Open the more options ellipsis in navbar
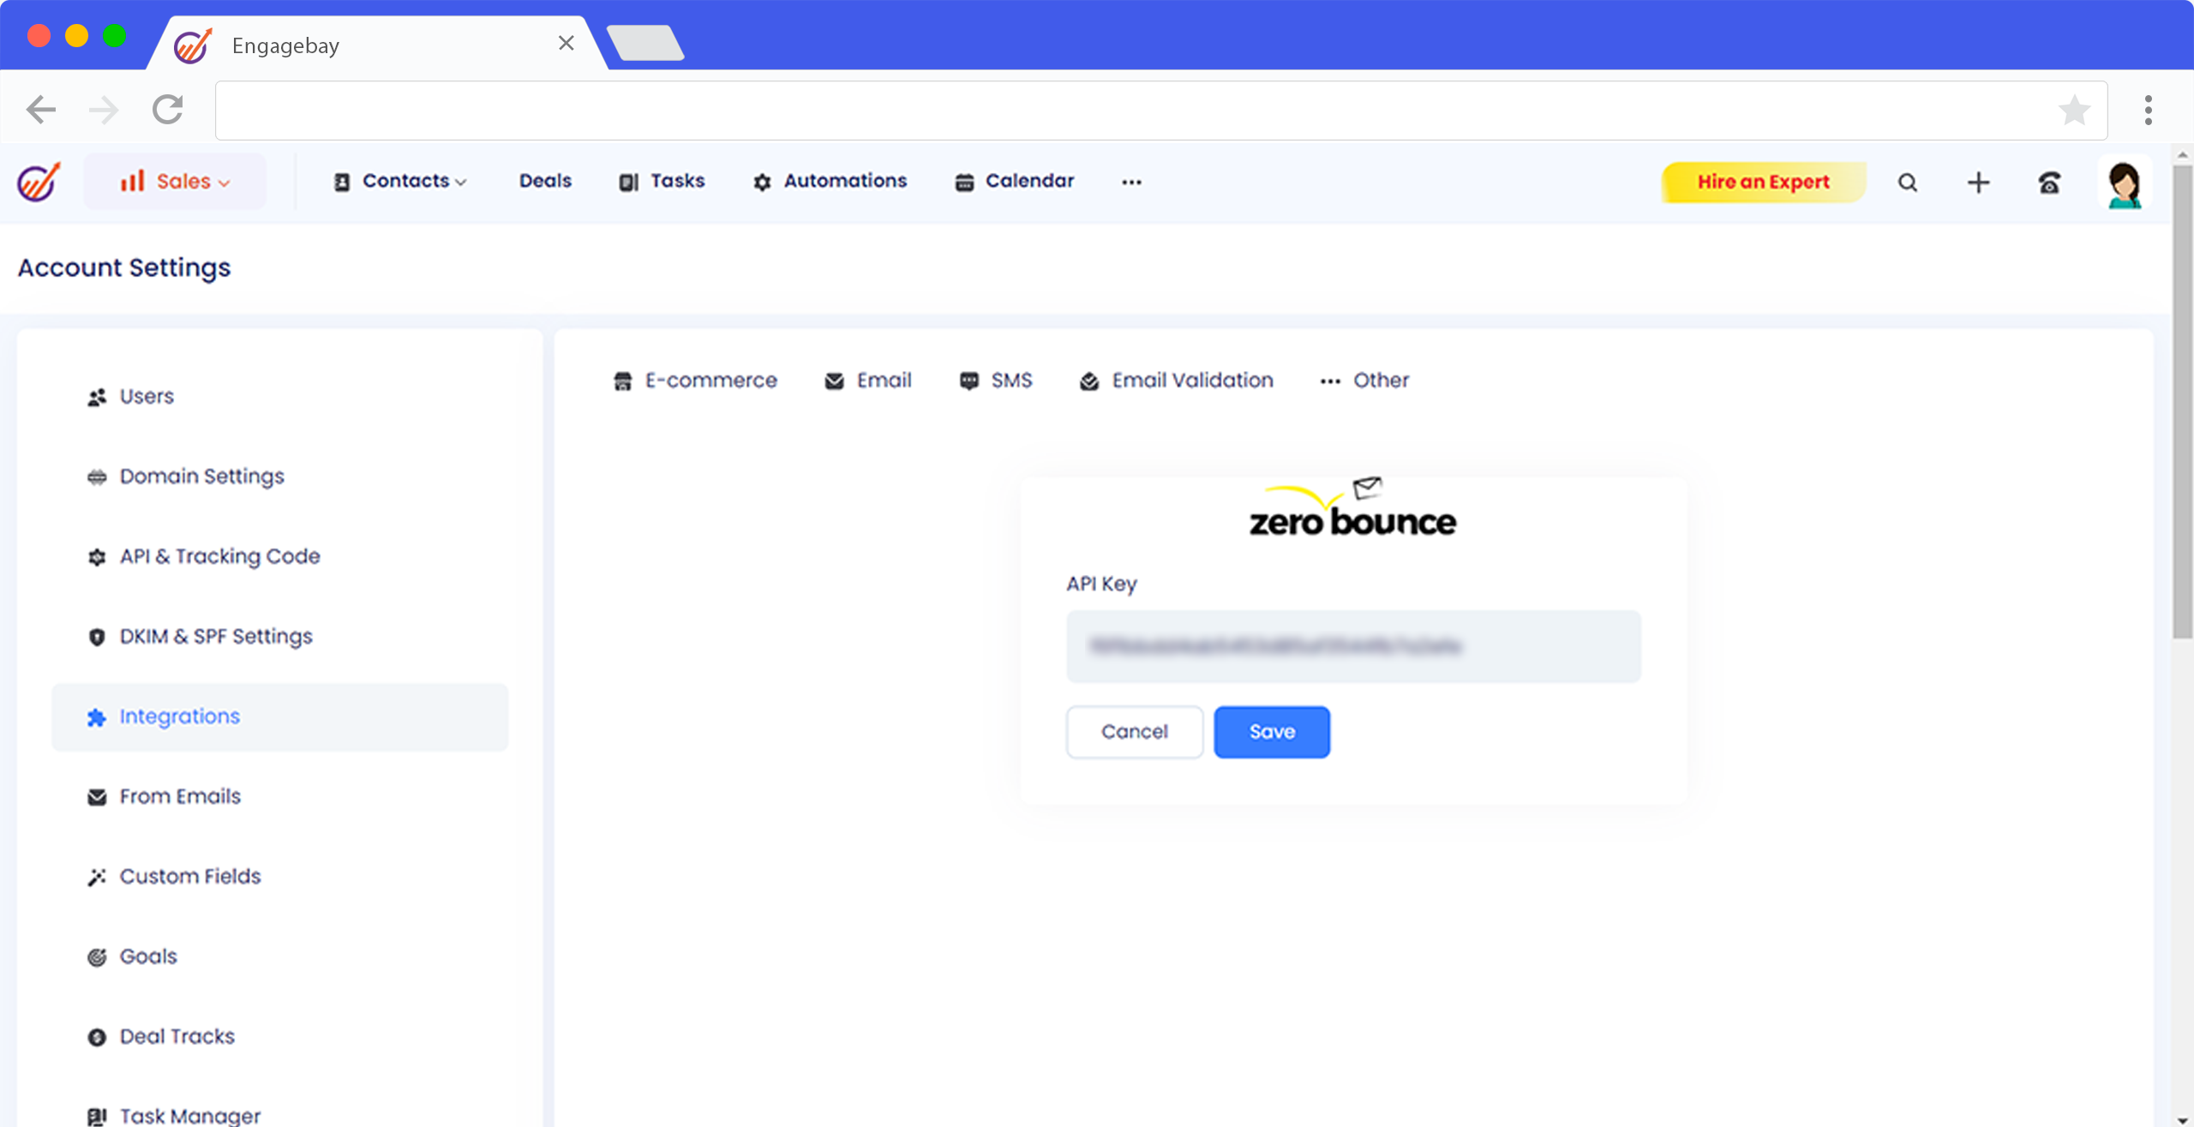The width and height of the screenshot is (2194, 1127). pyautogui.click(x=1131, y=182)
